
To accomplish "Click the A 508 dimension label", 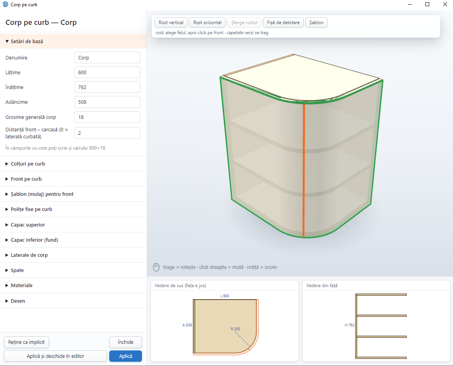I will click(187, 325).
